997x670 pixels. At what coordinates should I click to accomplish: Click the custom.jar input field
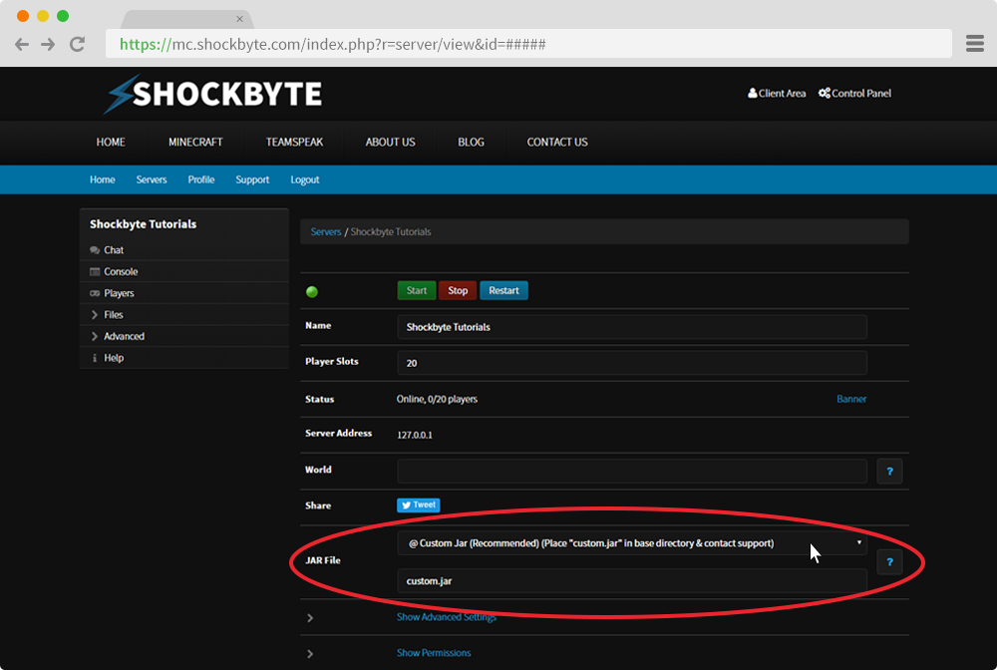[632, 581]
